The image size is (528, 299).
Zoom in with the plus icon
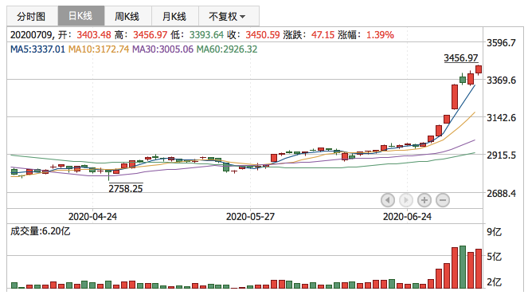coord(424,200)
